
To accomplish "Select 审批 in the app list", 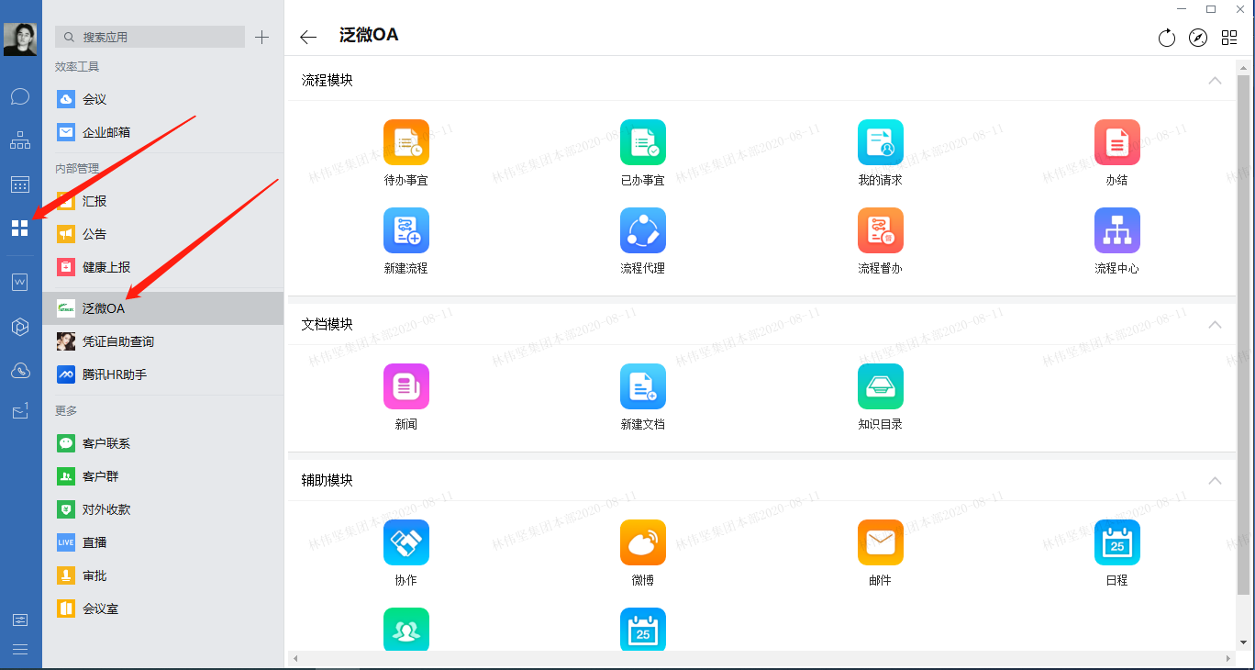I will pyautogui.click(x=163, y=575).
